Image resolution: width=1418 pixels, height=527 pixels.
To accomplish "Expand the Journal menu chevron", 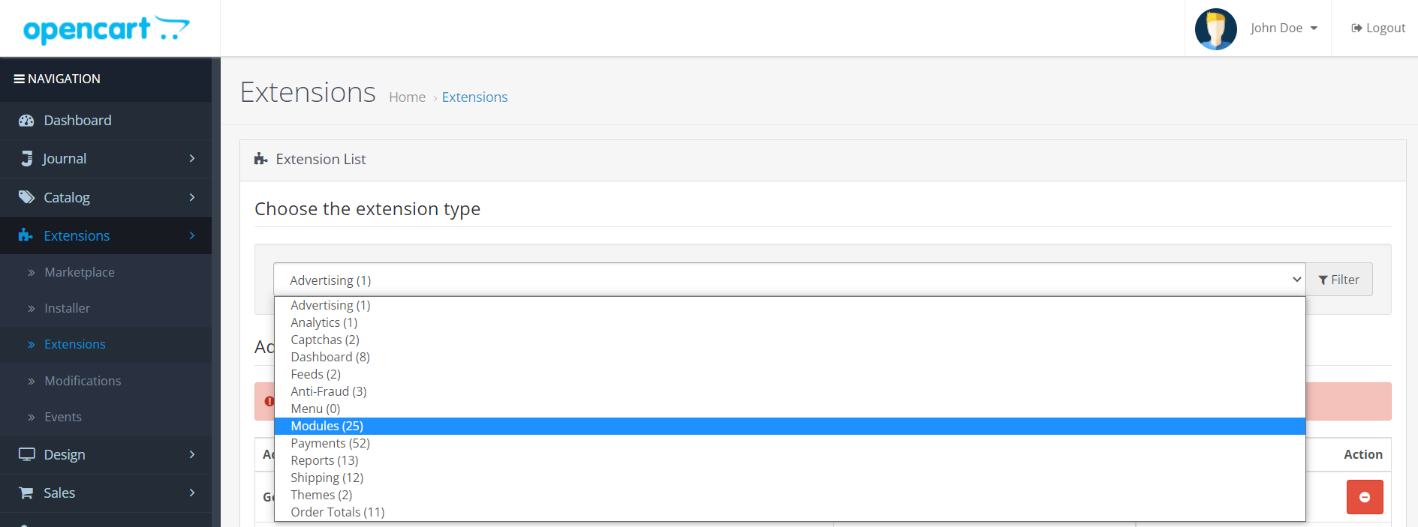I will [192, 158].
